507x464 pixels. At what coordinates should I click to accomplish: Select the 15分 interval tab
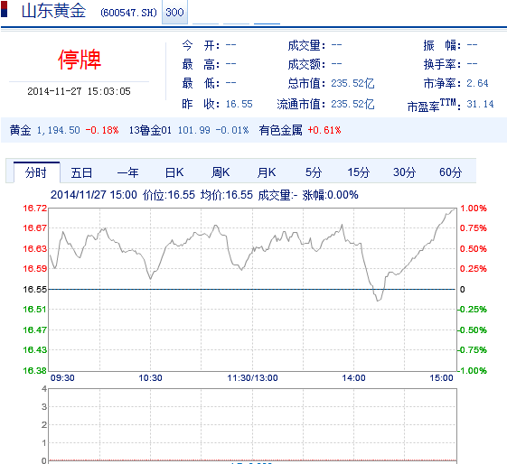point(359,172)
